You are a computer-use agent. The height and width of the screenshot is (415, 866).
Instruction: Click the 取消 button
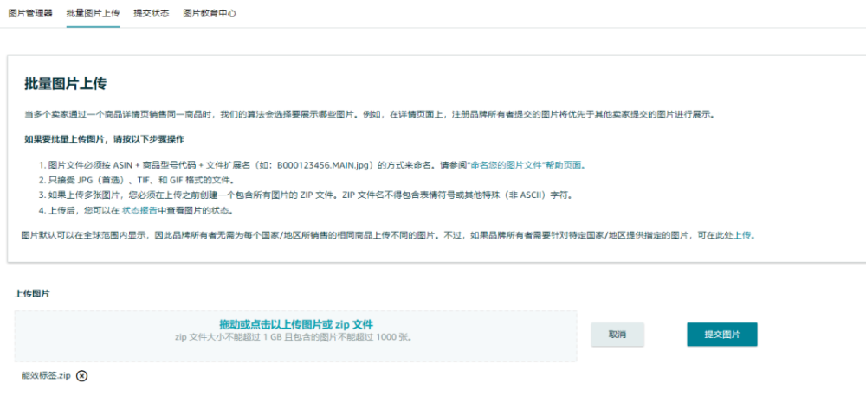click(x=617, y=335)
